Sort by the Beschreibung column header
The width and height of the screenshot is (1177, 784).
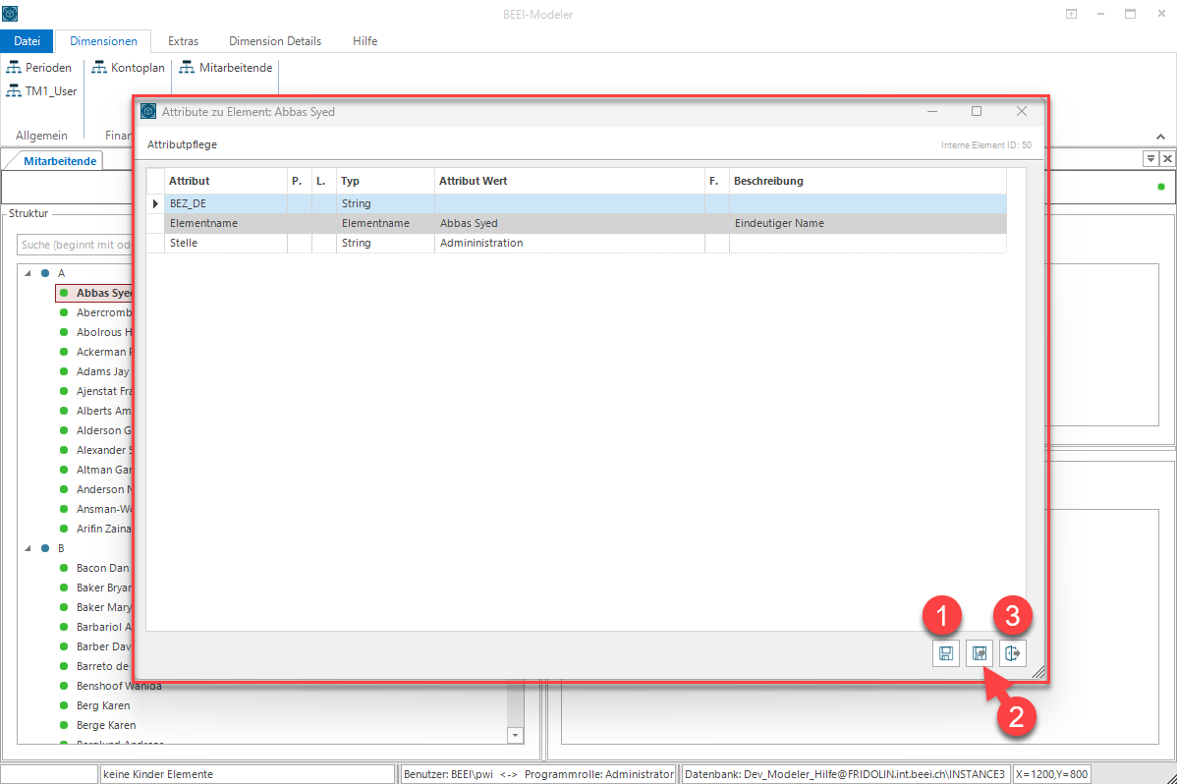coord(868,181)
